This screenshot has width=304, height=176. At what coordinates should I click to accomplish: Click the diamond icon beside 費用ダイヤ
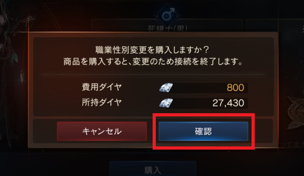(166, 88)
